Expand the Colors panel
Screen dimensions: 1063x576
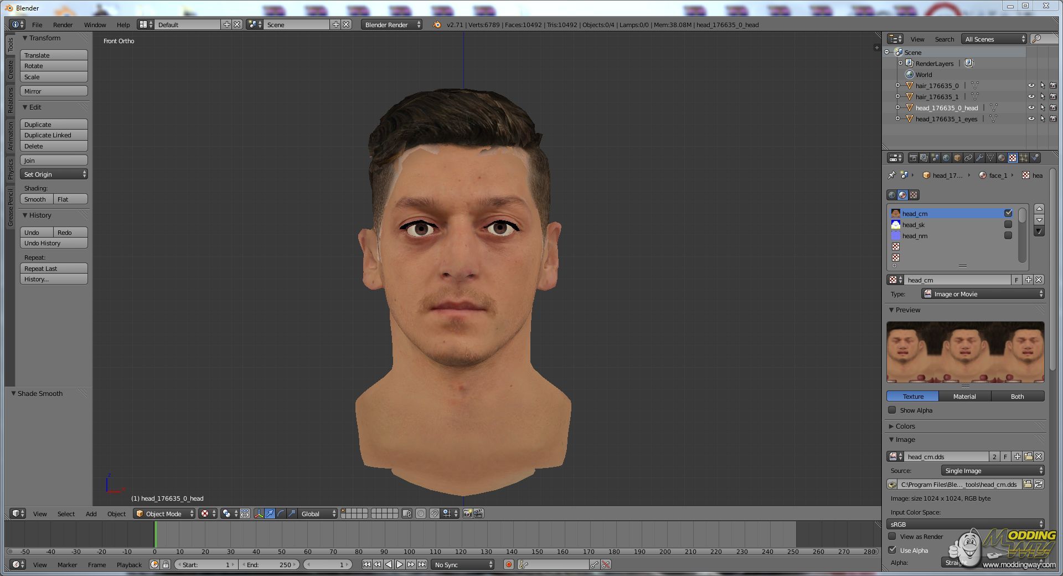pyautogui.click(x=905, y=426)
